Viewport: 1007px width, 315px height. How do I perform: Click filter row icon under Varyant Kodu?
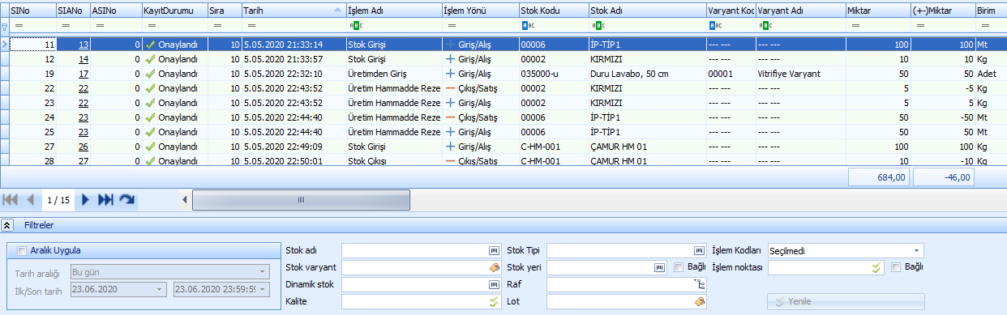(x=716, y=26)
